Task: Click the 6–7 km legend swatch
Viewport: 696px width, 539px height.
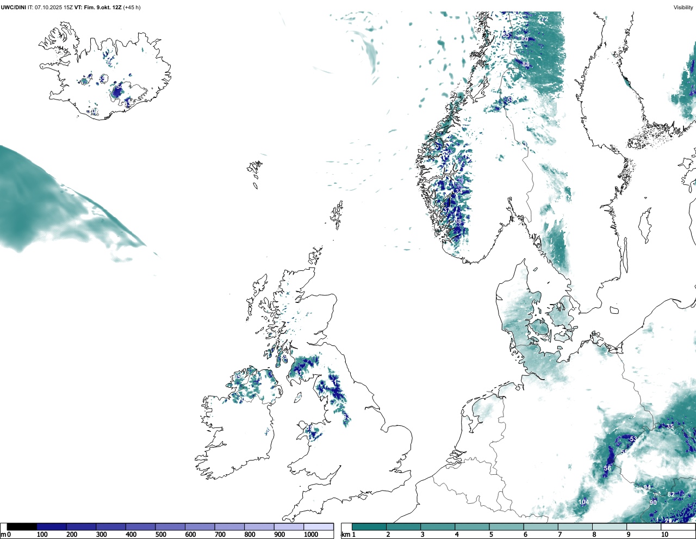Action: coord(541,526)
